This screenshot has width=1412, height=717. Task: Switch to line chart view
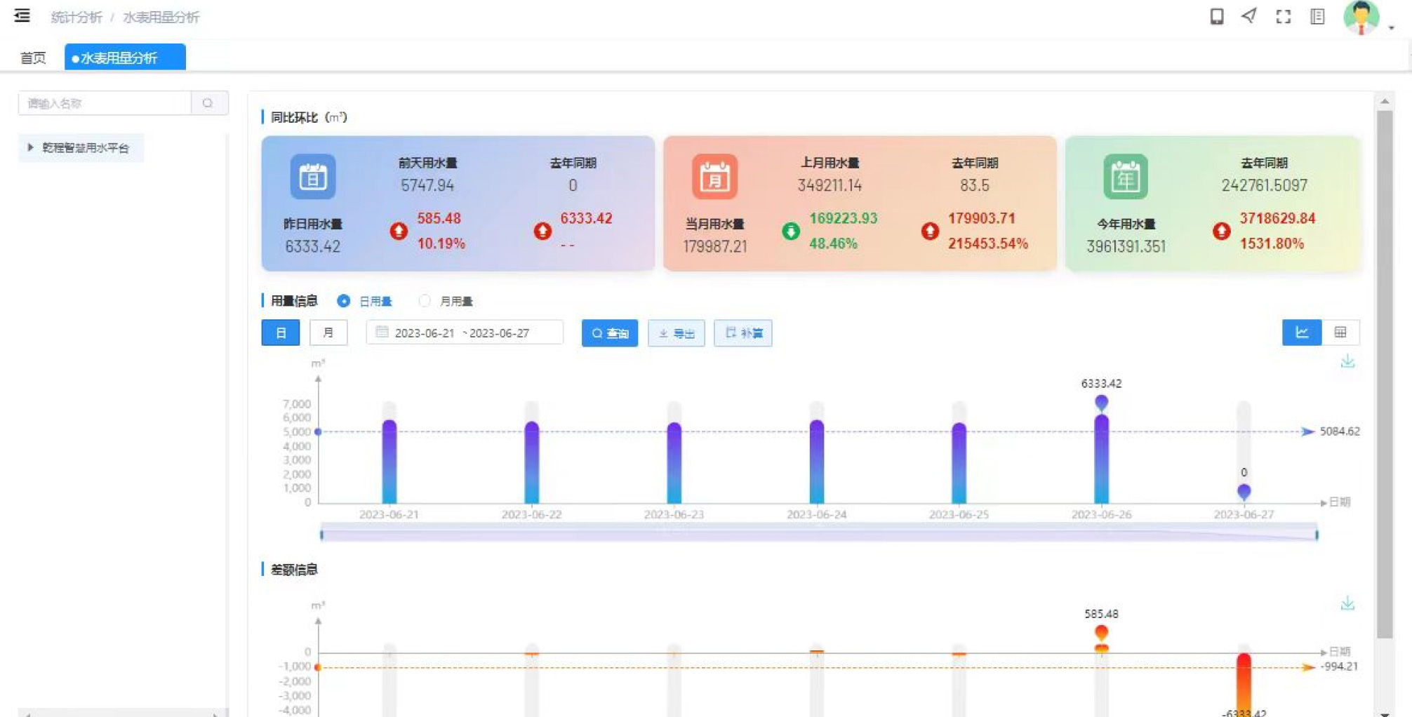(1301, 333)
